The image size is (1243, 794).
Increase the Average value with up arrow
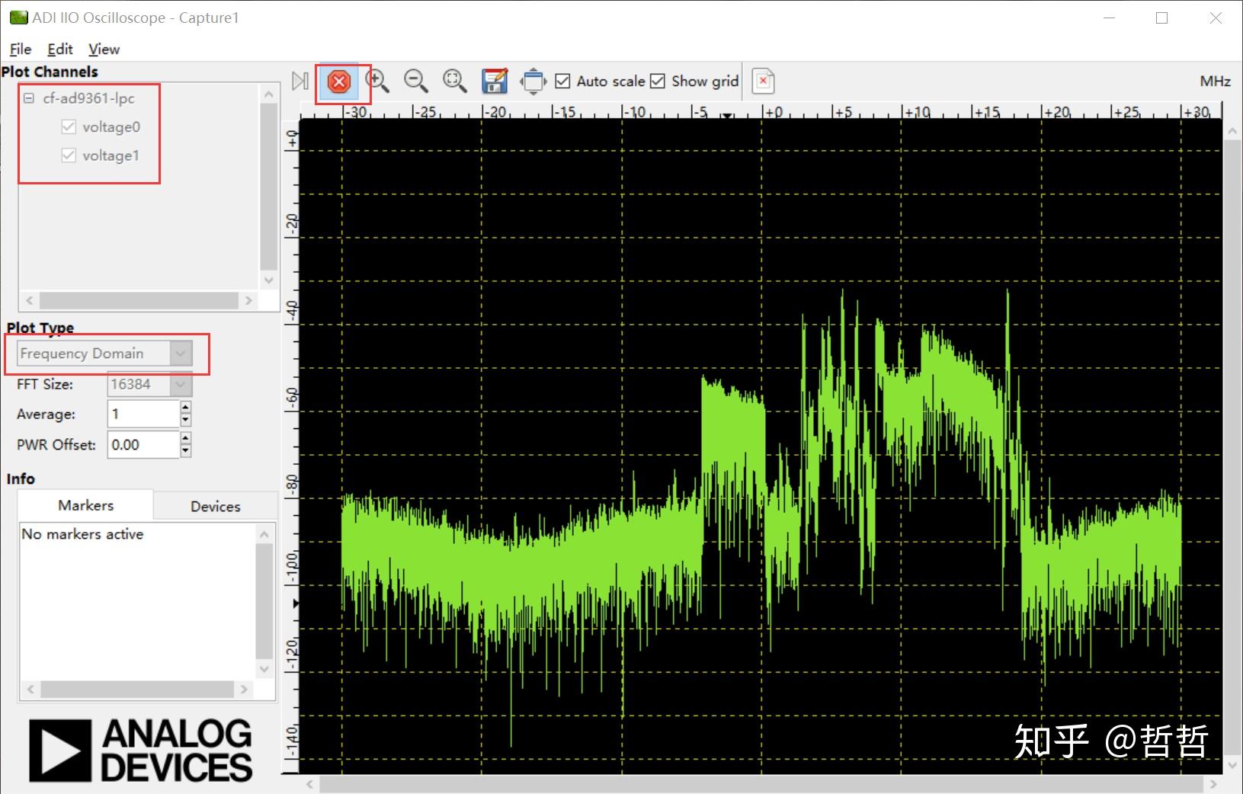[x=185, y=408]
